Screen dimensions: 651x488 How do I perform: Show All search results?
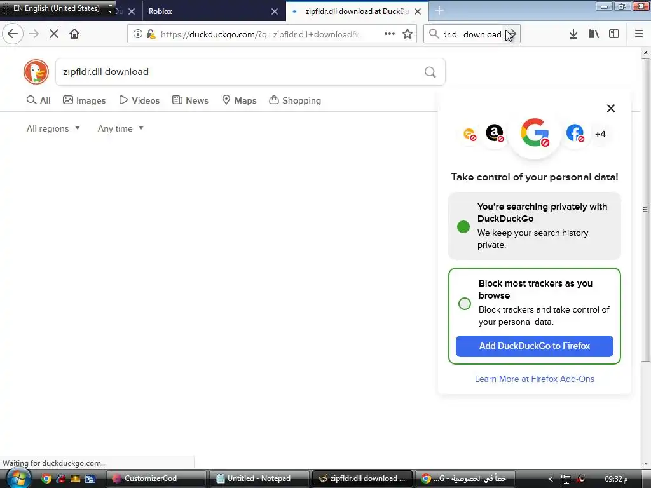tap(39, 100)
